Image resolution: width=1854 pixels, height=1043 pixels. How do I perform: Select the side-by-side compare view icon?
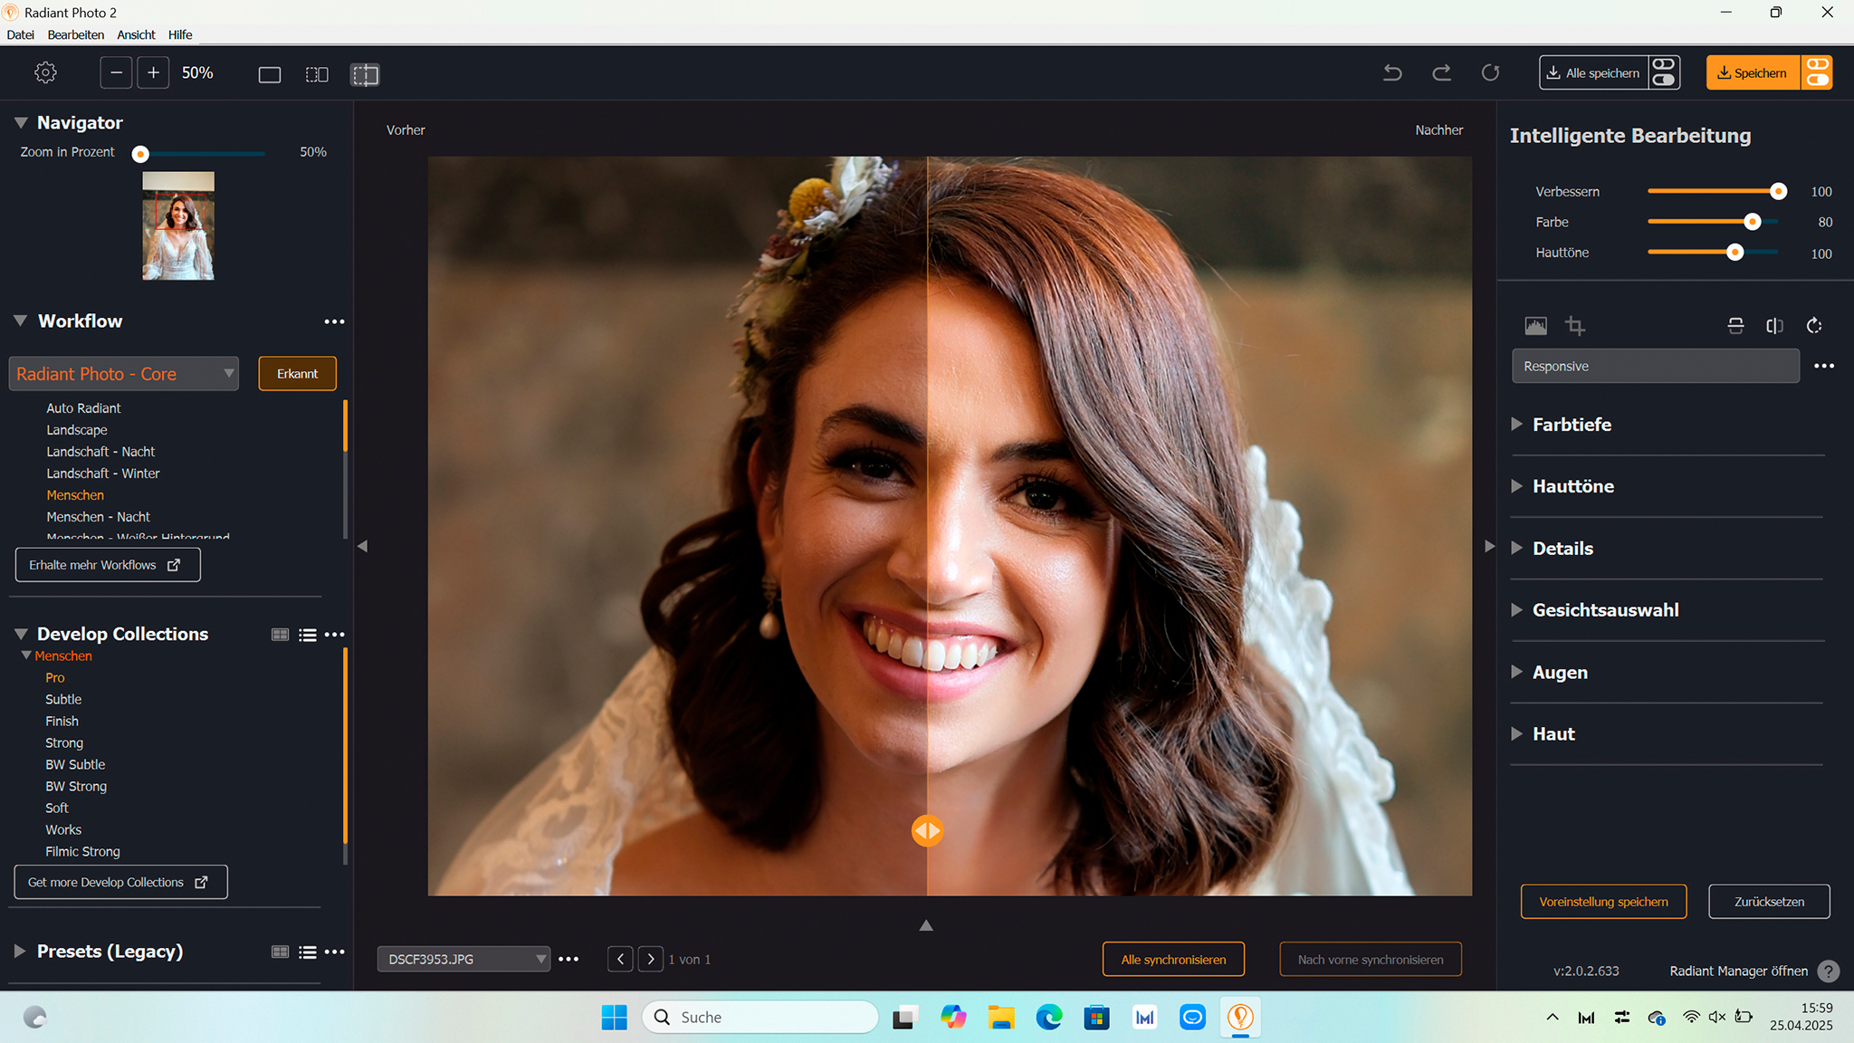[x=317, y=74]
